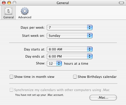Open the Advanced gear icon pane
126x105 pixels.
click(x=25, y=11)
